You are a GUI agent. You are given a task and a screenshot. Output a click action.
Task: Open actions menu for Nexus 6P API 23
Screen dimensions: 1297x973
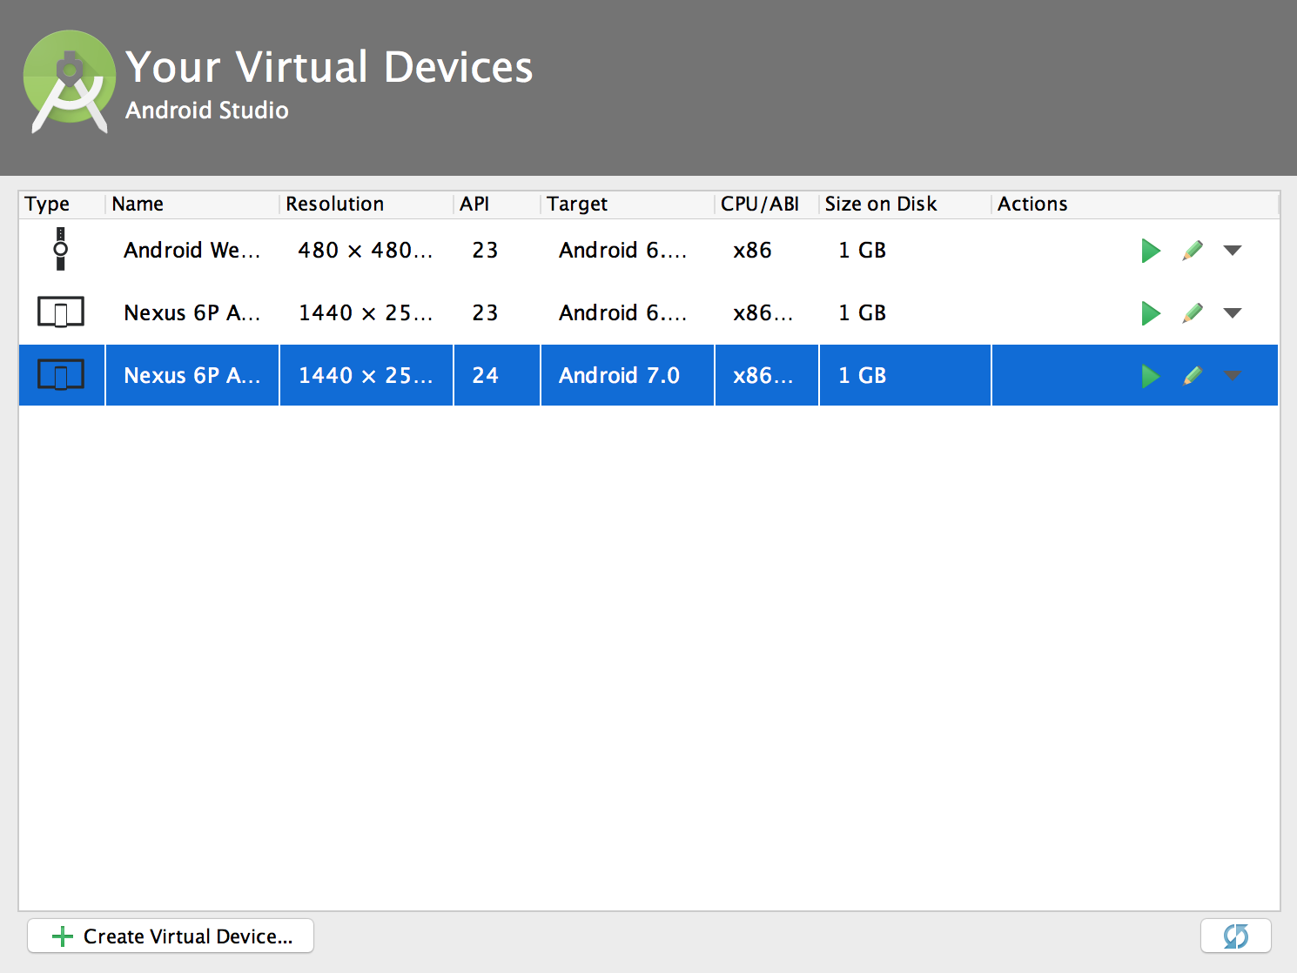point(1233,313)
